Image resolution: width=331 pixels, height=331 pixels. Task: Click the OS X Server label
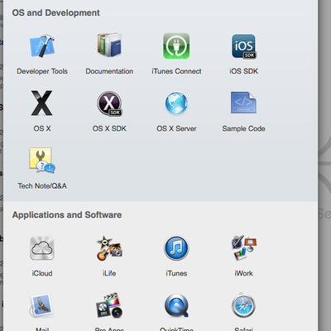click(x=176, y=128)
